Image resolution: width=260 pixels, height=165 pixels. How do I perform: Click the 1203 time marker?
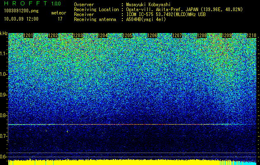(x=78, y=35)
